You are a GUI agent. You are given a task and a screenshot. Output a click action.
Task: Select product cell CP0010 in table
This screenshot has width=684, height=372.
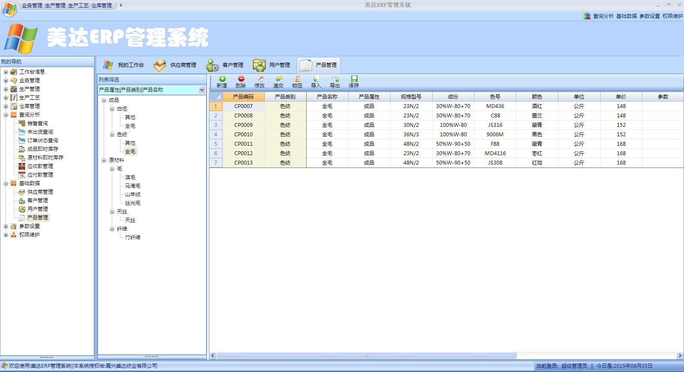tap(243, 135)
